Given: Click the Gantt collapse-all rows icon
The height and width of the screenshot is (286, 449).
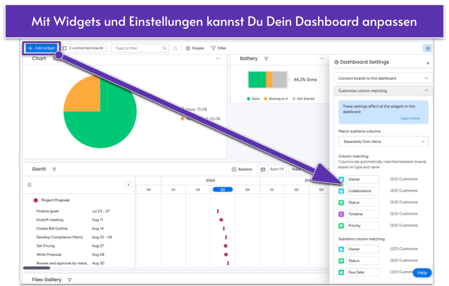Looking at the screenshot, I should tap(29, 185).
